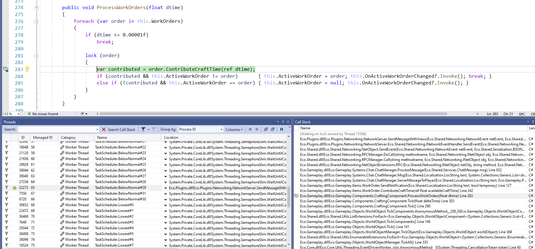Click the lightbulb quick actions icon on line 283
The width and height of the screenshot is (535, 249).
27,69
